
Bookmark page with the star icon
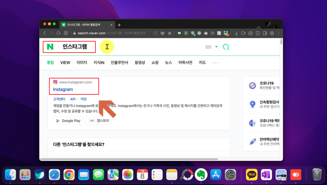pyautogui.click(x=170, y=33)
